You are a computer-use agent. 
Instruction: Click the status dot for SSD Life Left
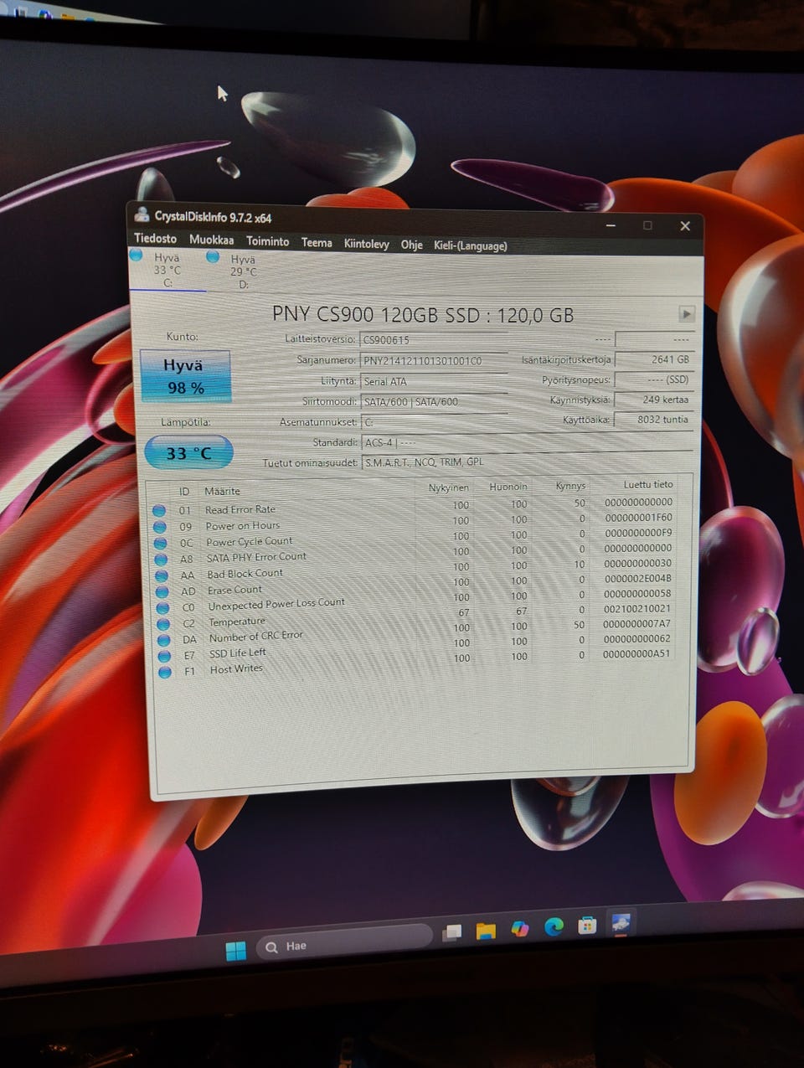point(165,656)
